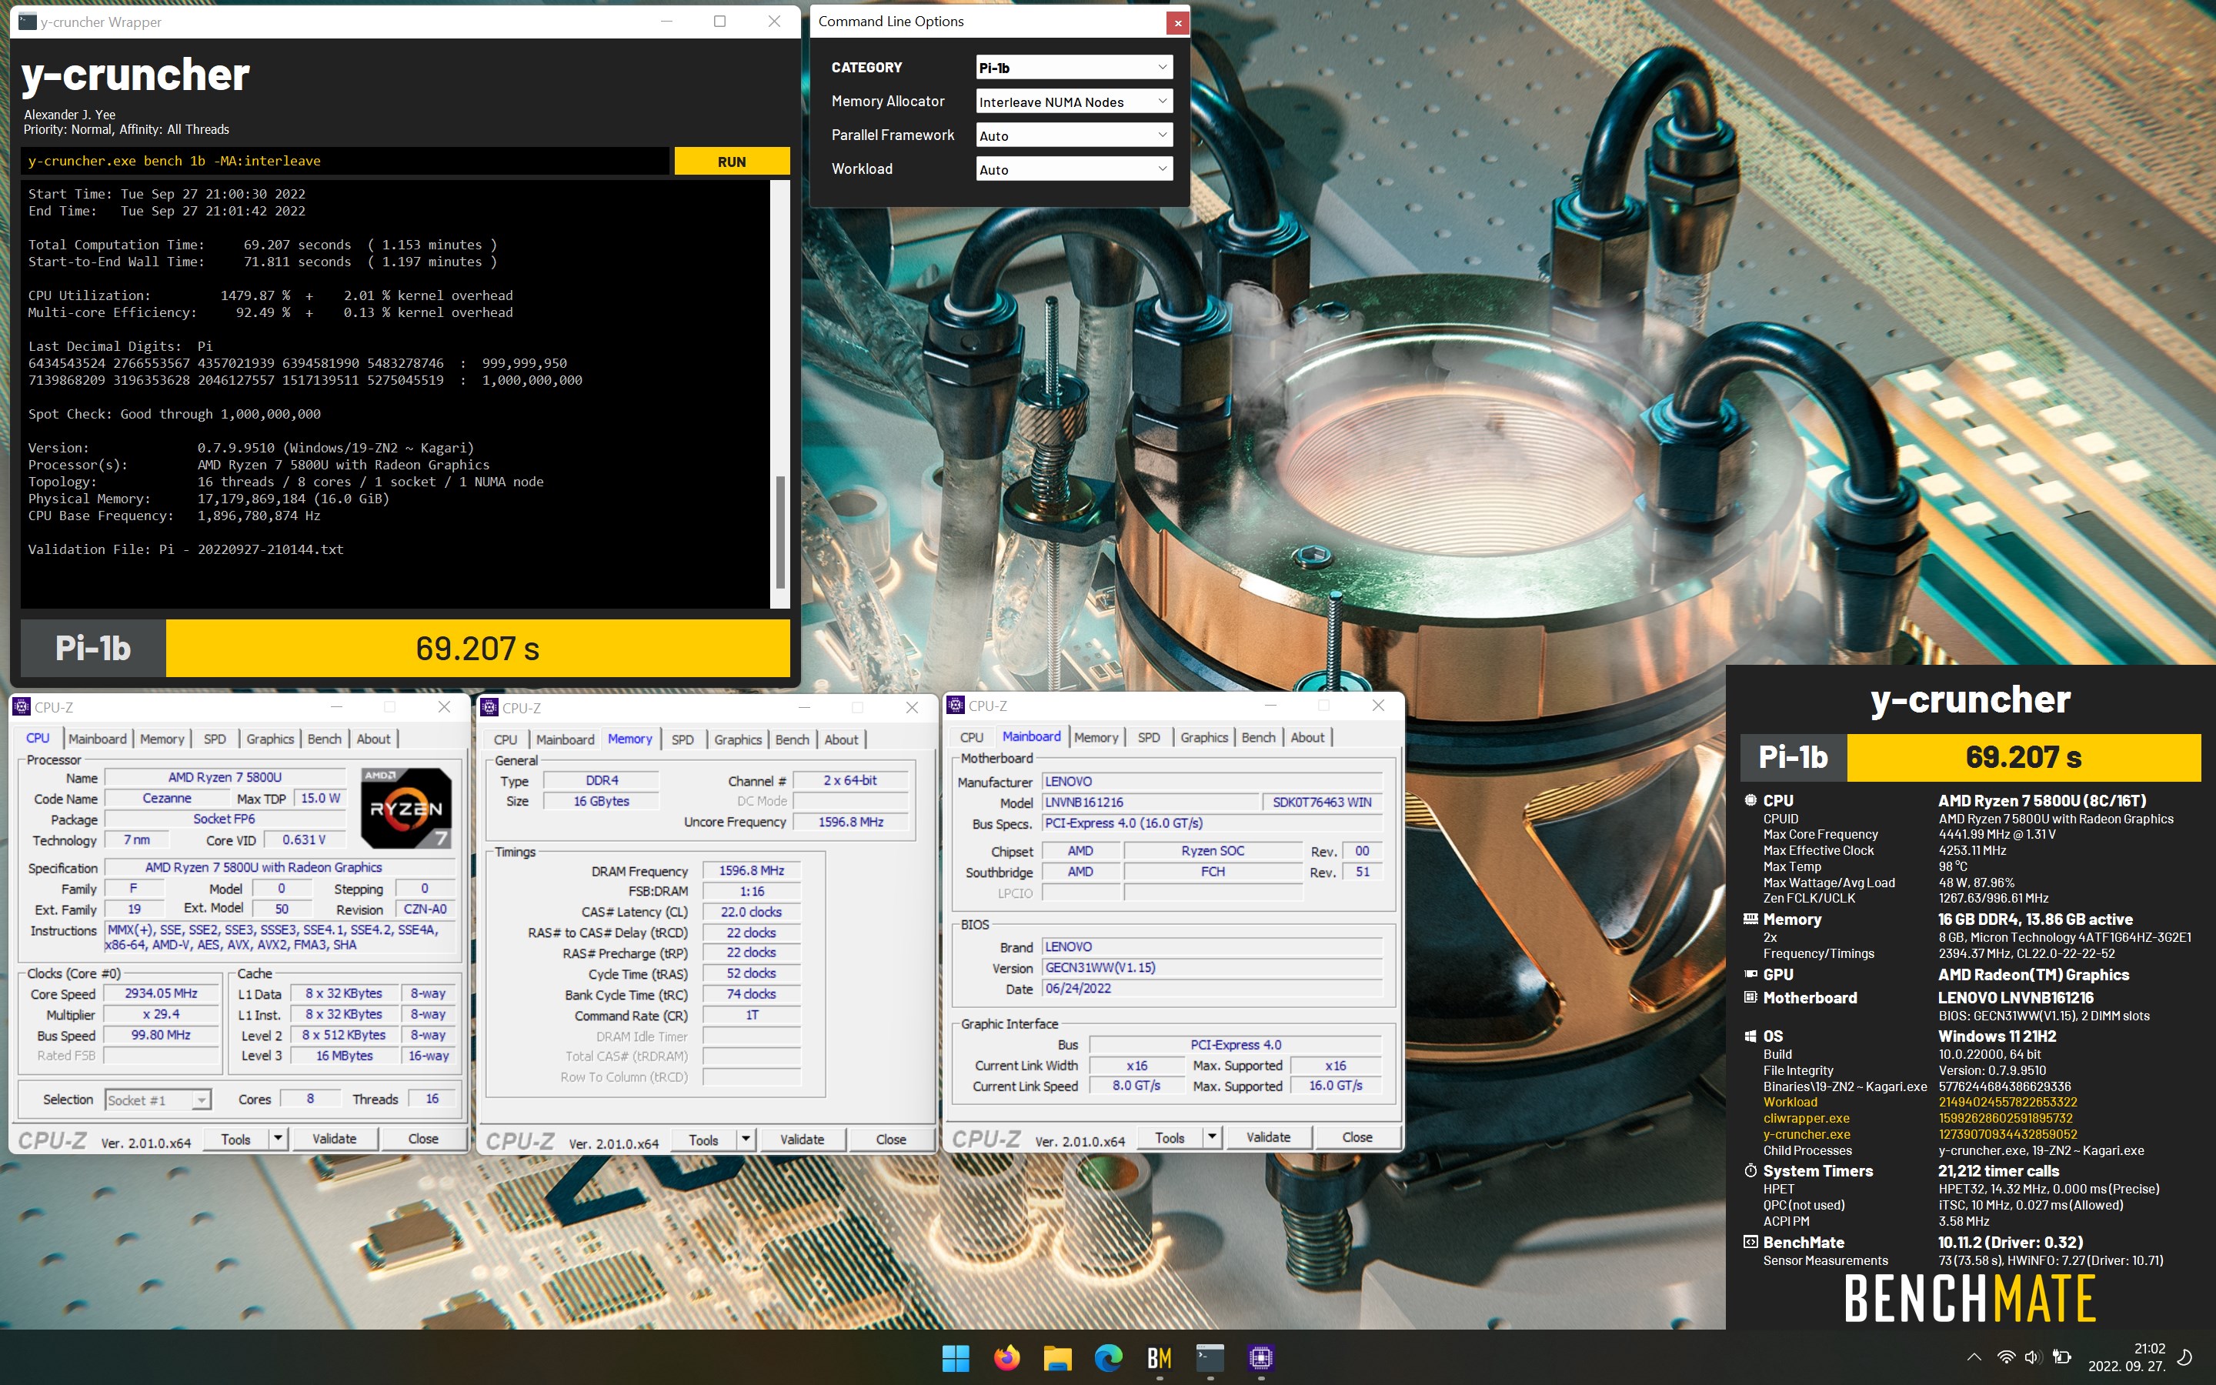Click the focus assist moon icon
2216x1385 pixels.
pos(2185,1357)
